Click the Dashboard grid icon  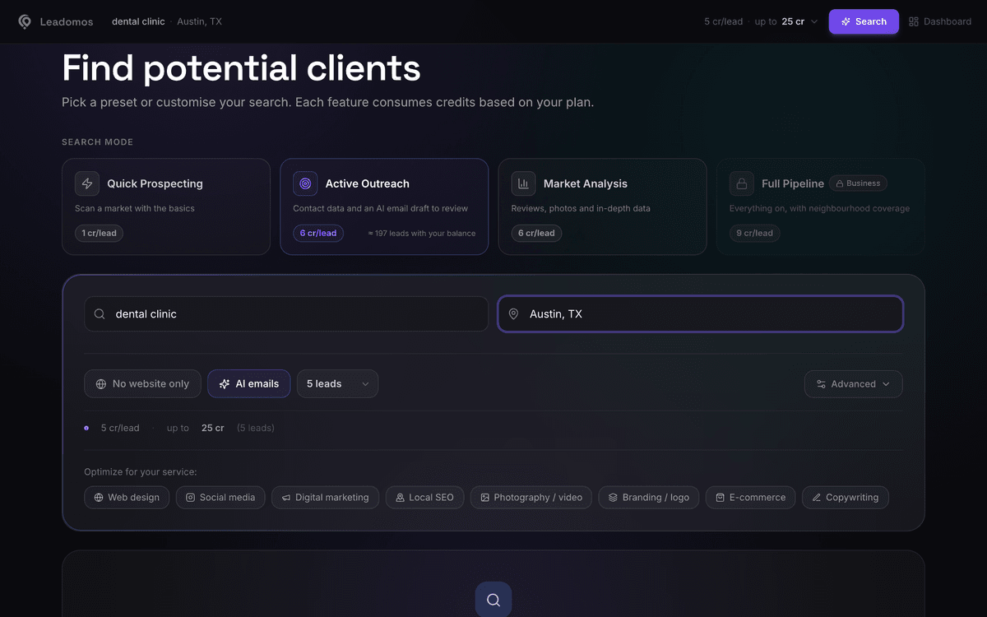pos(914,21)
